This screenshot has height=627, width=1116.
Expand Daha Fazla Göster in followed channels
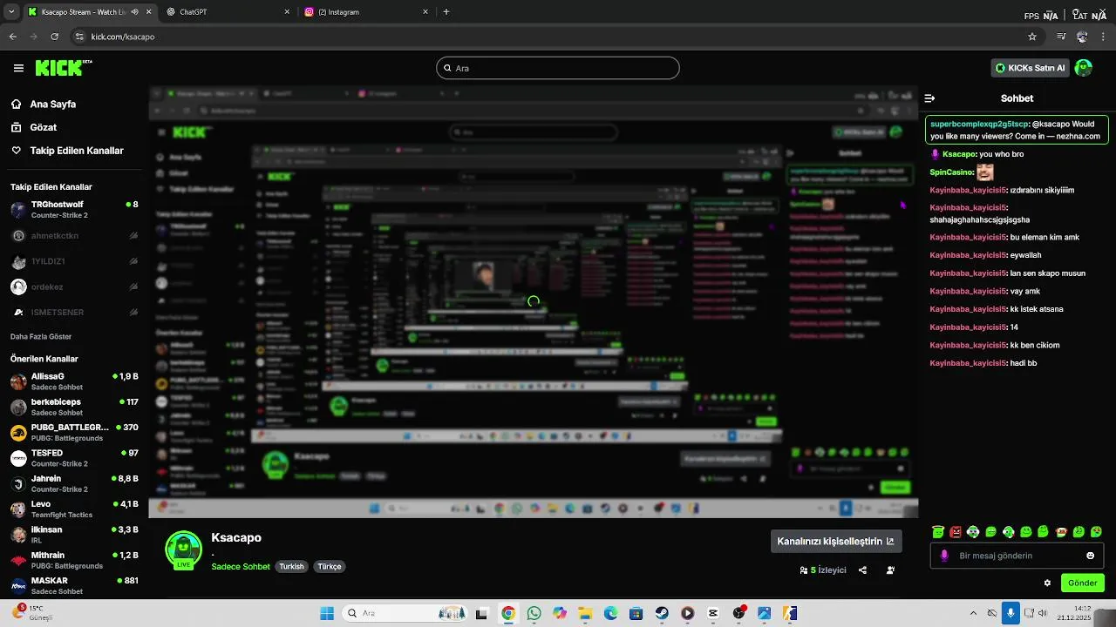pos(41,336)
